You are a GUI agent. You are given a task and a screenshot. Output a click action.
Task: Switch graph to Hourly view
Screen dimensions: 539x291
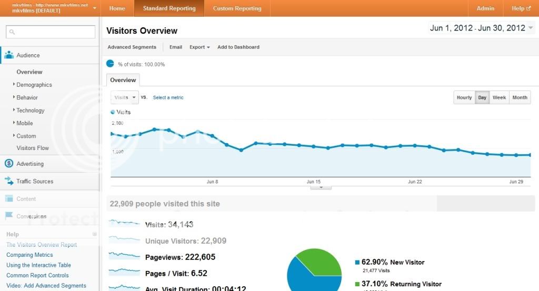(x=464, y=97)
